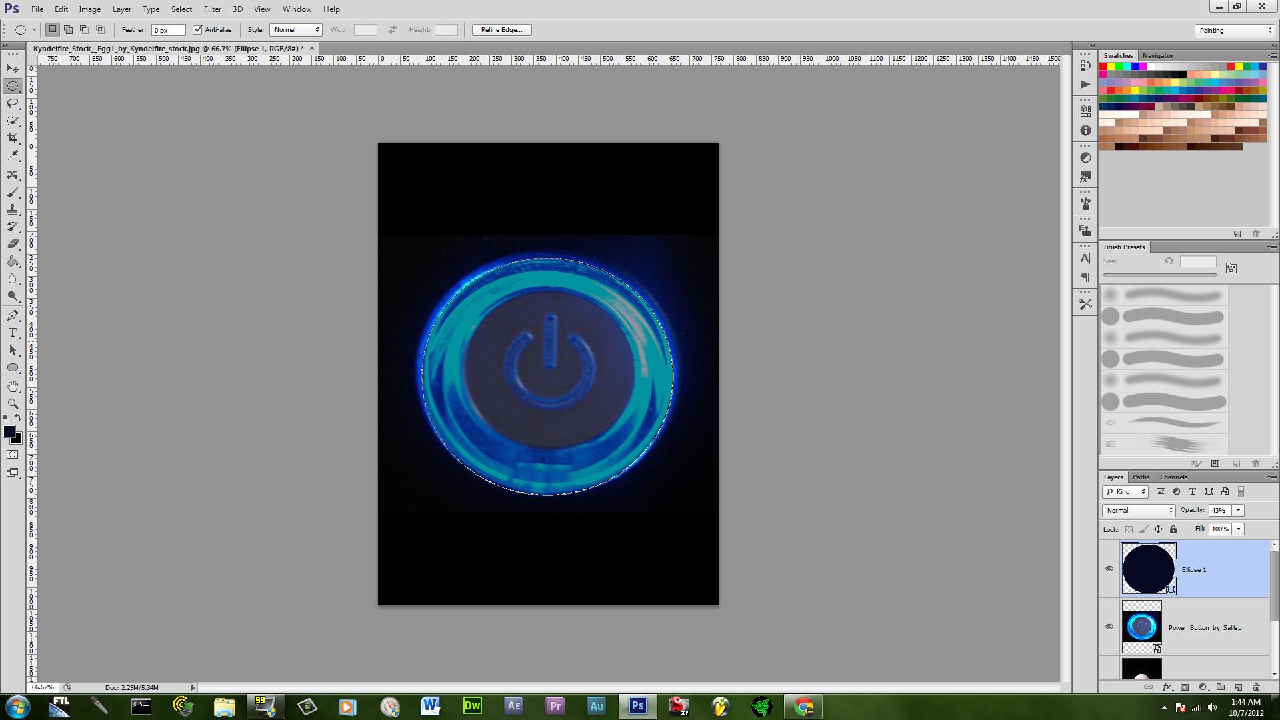
Task: Hide the Power_Button_by_Salilsp layer
Action: (x=1109, y=627)
